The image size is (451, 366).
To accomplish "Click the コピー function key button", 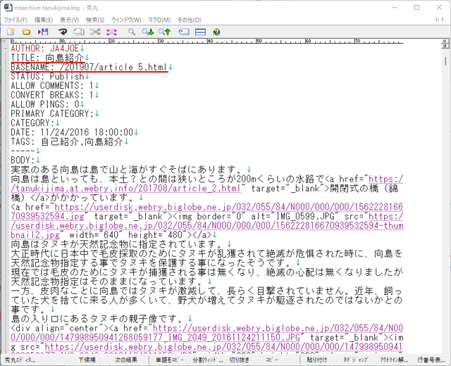I will pyautogui.click(x=272, y=360).
